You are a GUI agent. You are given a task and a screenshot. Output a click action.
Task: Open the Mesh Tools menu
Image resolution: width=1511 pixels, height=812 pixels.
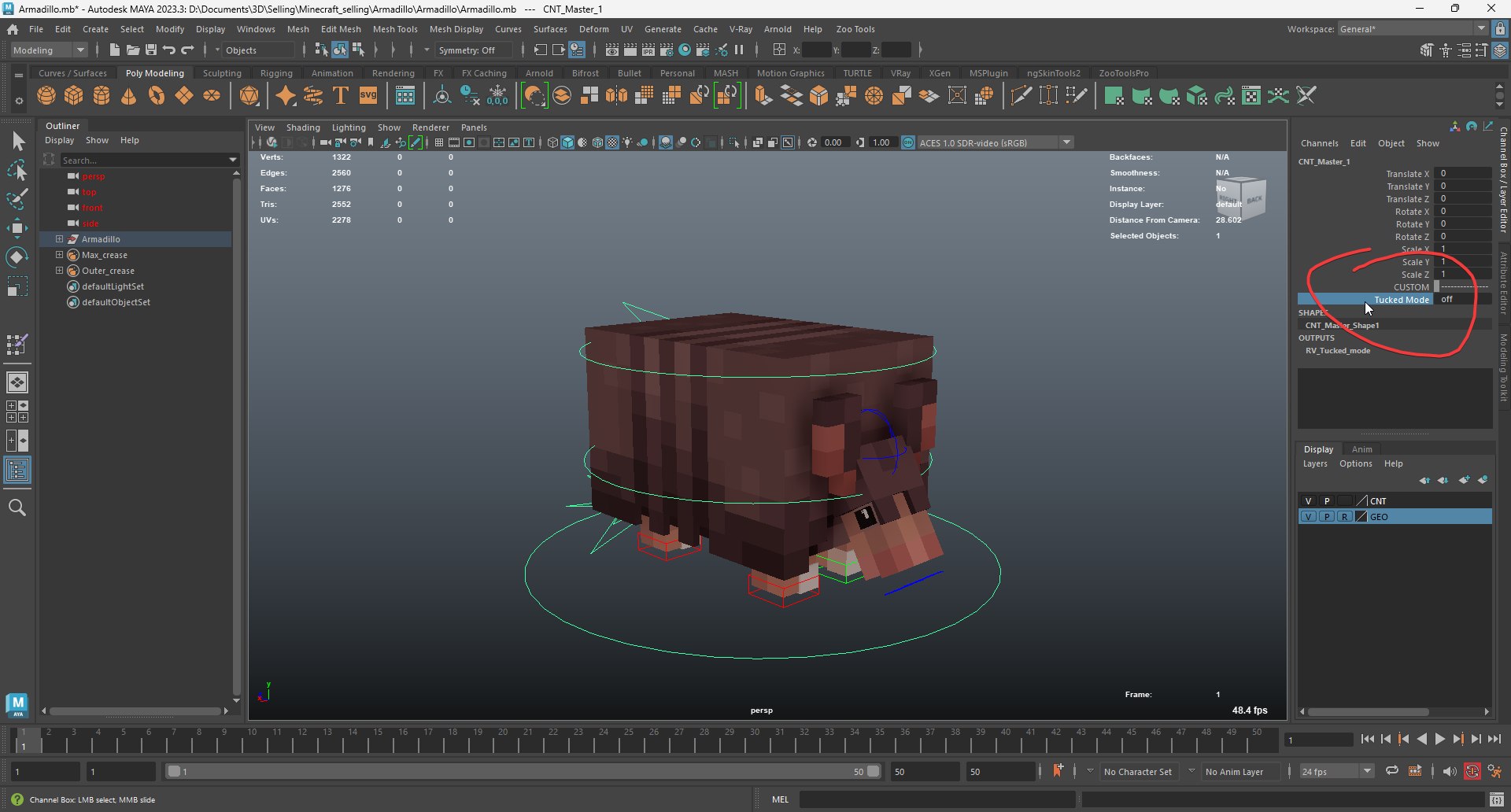[x=395, y=29]
